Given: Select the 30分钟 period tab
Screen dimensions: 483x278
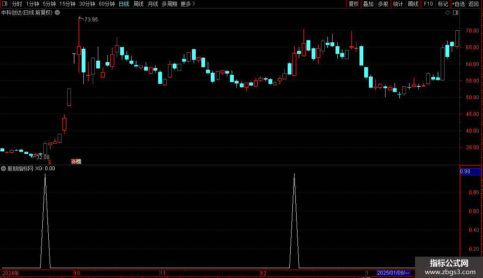Looking at the screenshot, I should click(x=87, y=4).
